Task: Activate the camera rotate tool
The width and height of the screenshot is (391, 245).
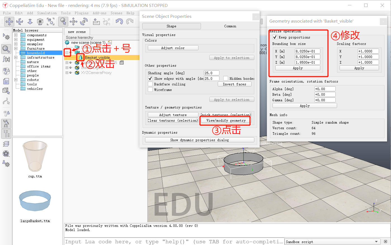Action: 20,22
